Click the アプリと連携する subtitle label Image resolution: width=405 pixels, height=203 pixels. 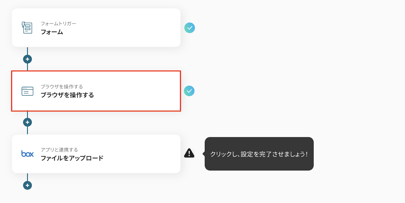[x=59, y=150]
